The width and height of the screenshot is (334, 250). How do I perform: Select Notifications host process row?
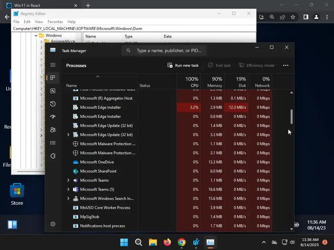pyautogui.click(x=167, y=226)
